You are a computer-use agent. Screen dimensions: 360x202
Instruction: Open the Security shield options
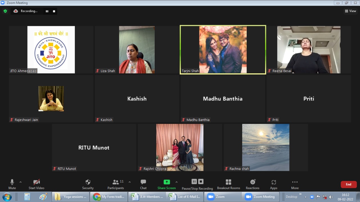(88, 184)
